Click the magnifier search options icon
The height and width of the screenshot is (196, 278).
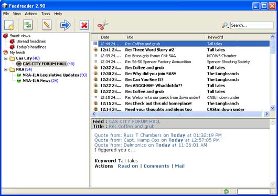(226, 25)
